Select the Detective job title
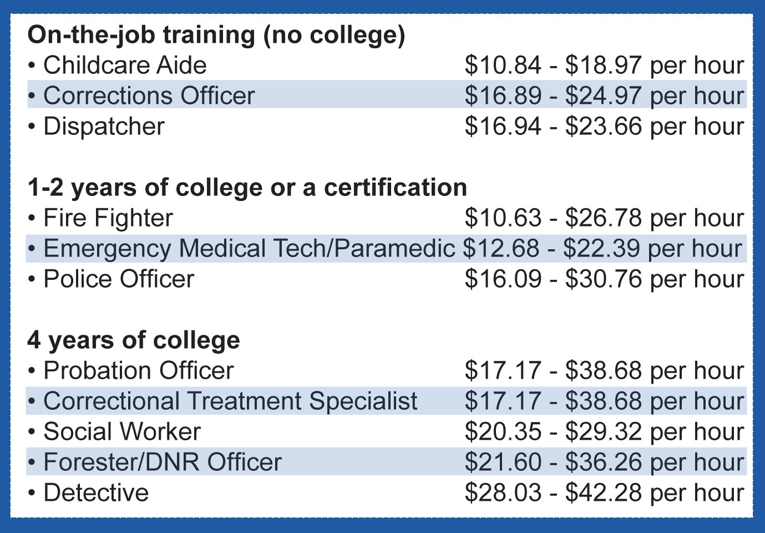Image resolution: width=765 pixels, height=533 pixels. 96,493
